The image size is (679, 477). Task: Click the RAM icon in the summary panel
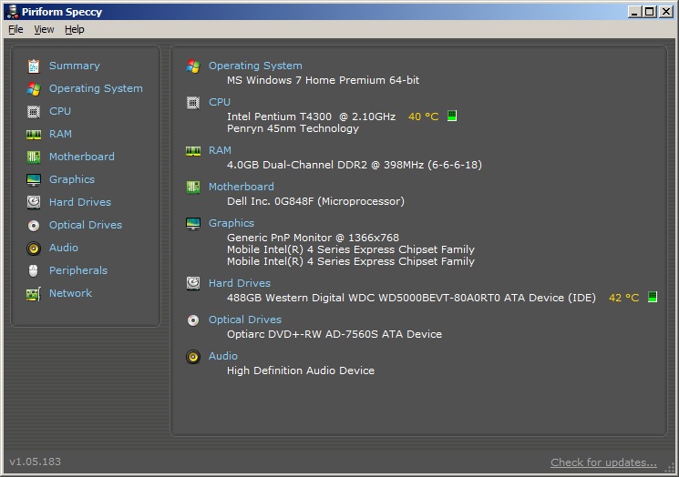(193, 151)
